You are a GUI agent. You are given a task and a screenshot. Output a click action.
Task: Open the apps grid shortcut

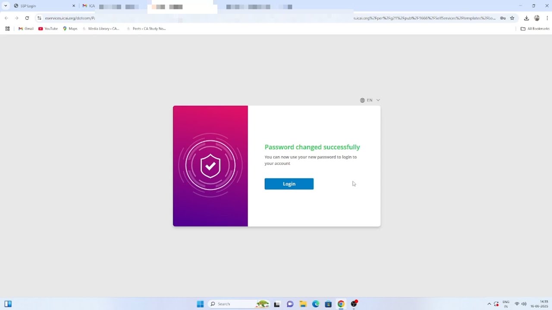[x=7, y=29]
